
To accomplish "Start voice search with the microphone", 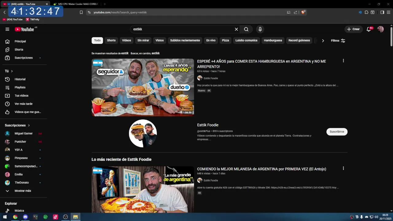I will 260,29.
